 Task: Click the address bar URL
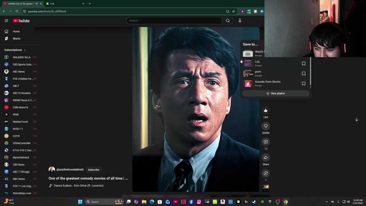click(x=47, y=11)
